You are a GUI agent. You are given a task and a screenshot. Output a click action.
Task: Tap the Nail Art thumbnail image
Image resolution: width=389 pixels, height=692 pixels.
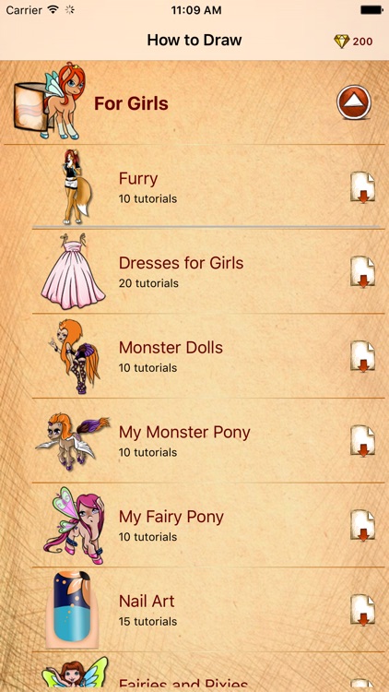coord(71,608)
